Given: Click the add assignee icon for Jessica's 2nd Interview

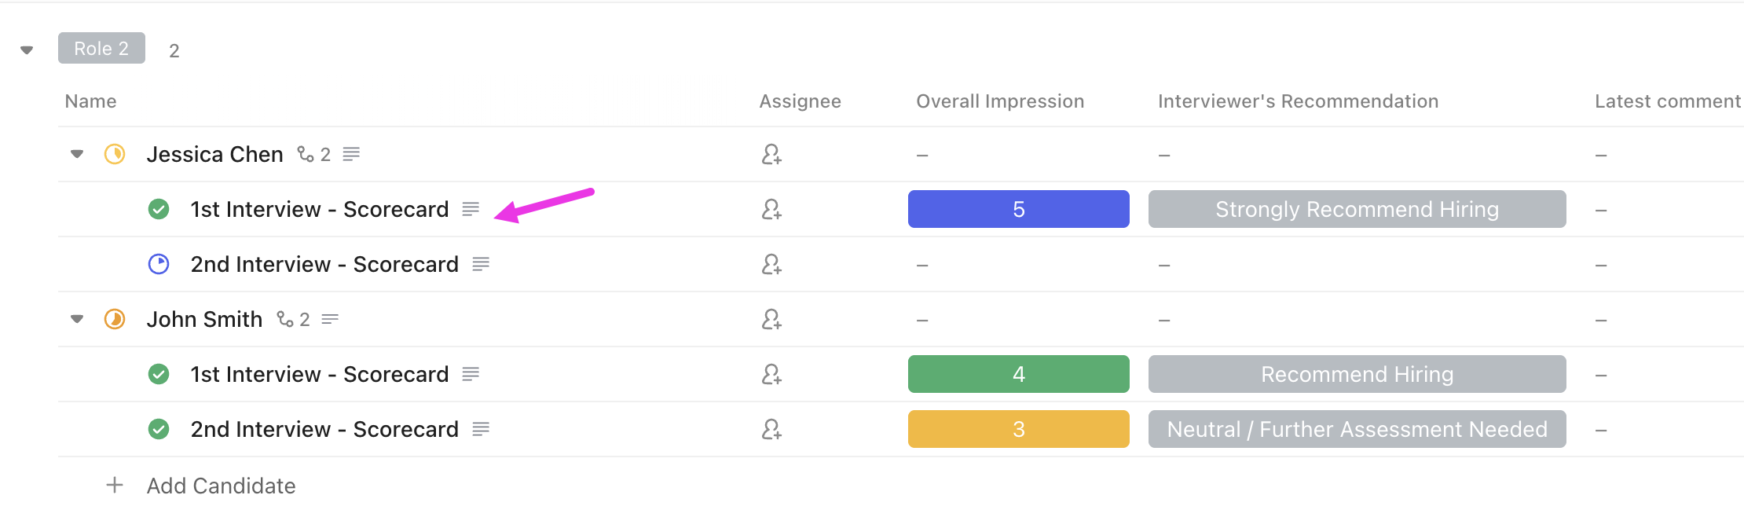Looking at the screenshot, I should [771, 264].
